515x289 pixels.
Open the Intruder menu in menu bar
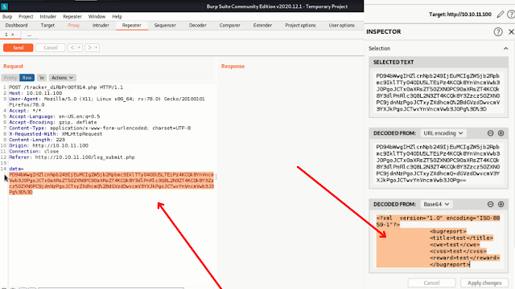click(x=48, y=16)
